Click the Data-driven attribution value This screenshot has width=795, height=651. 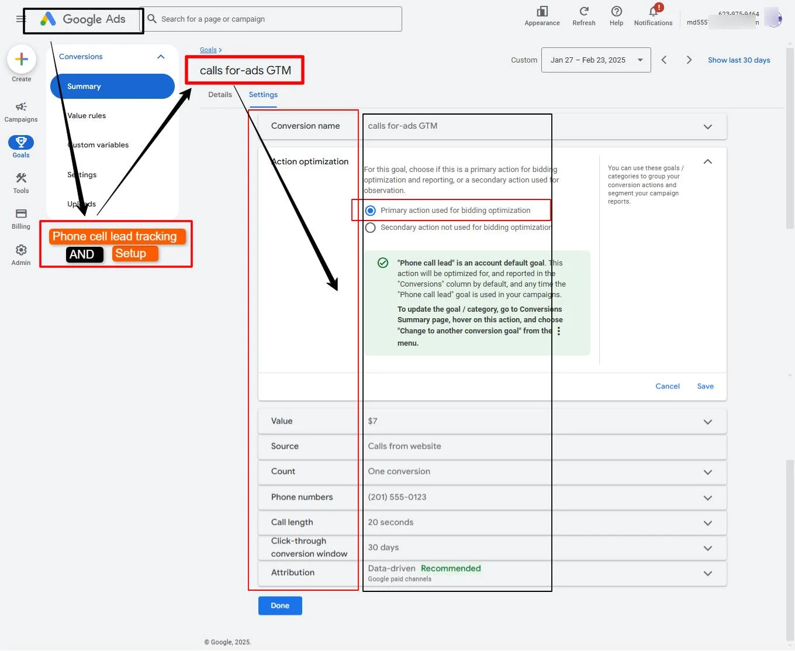(391, 569)
